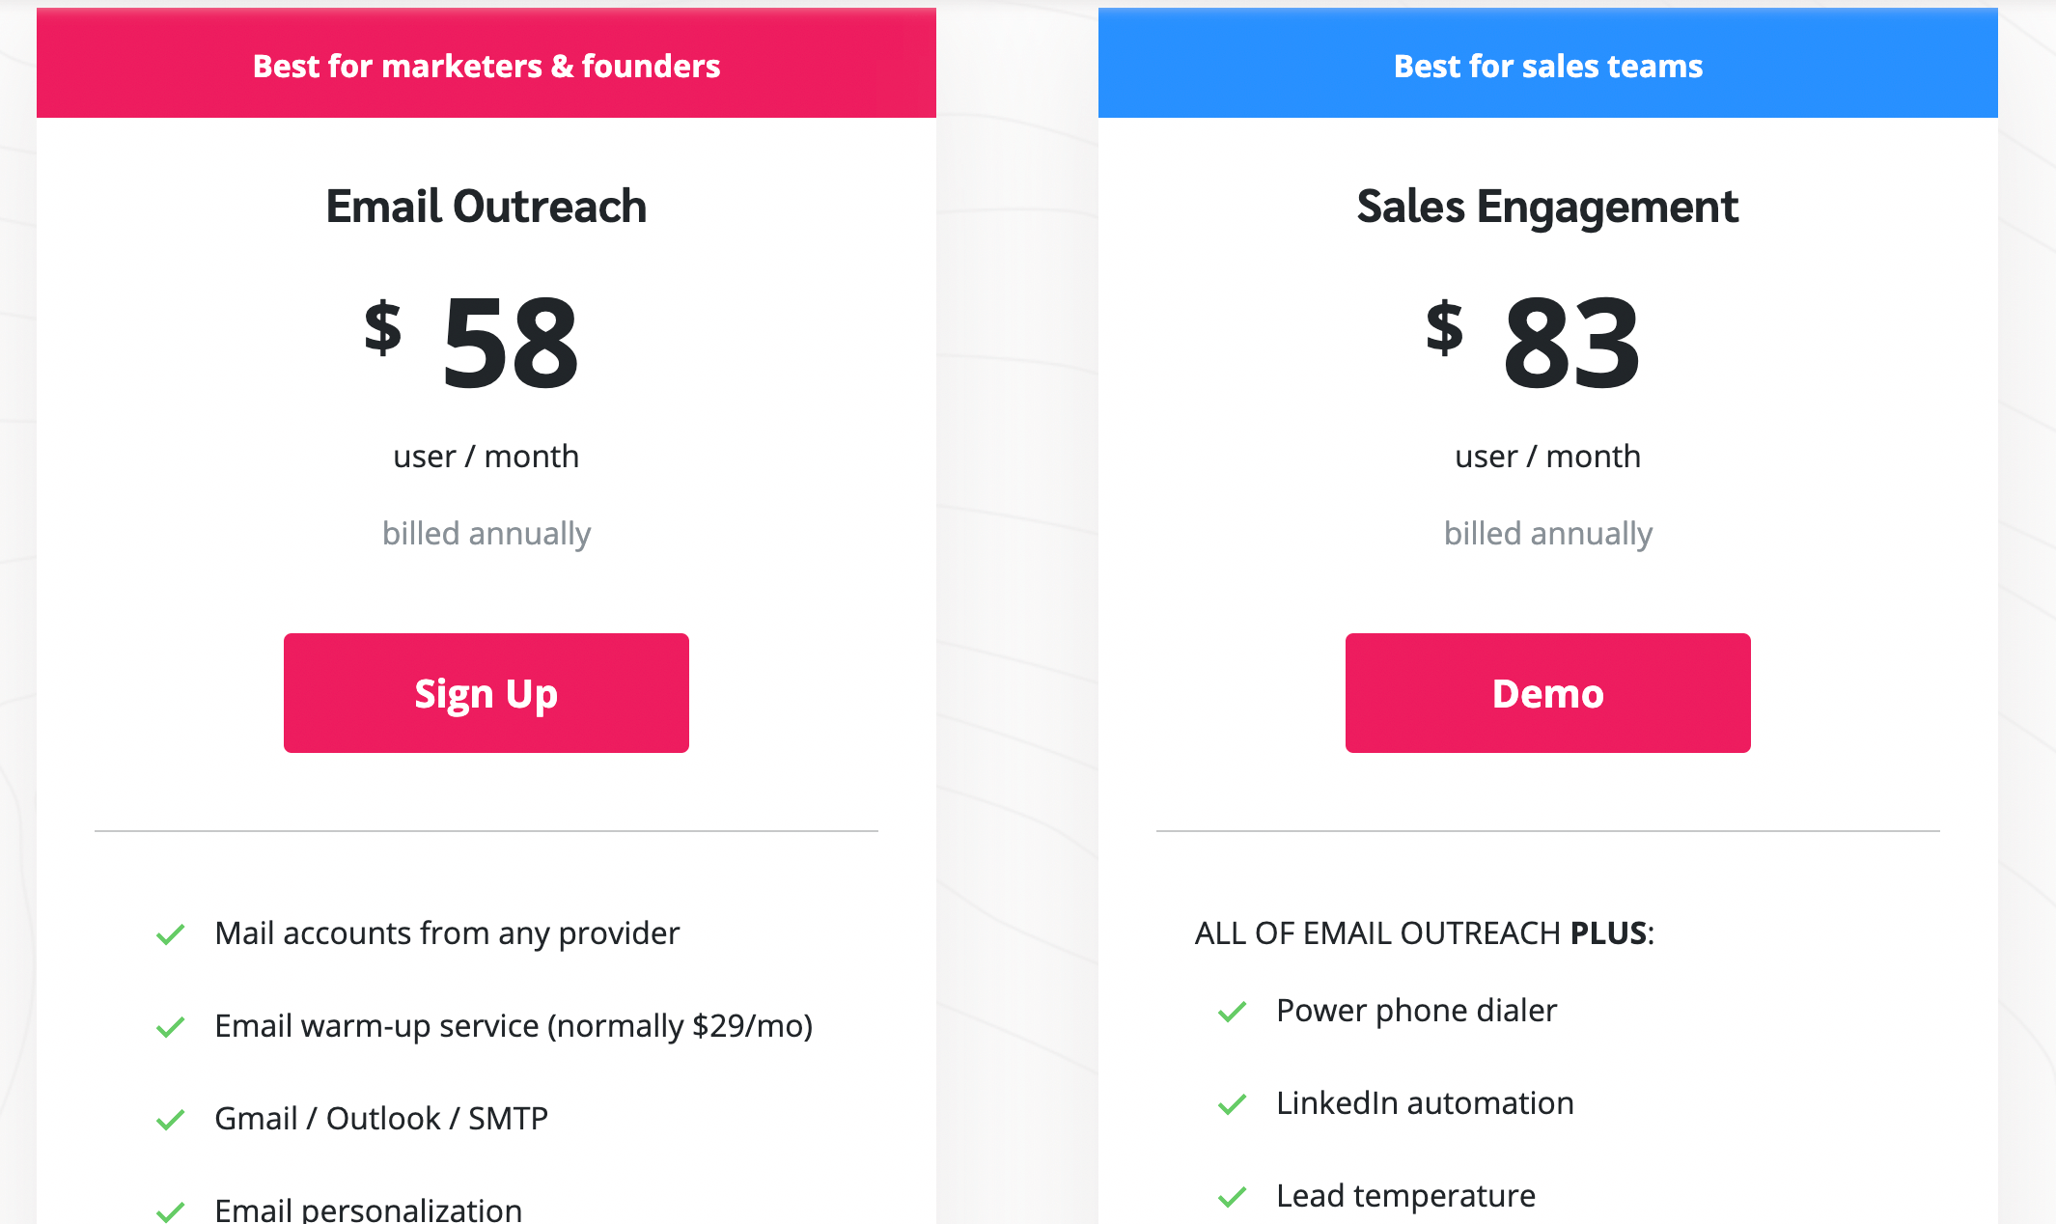Image resolution: width=2056 pixels, height=1224 pixels.
Task: Click the checkmark next to LinkedIn automation
Action: [x=1233, y=1104]
